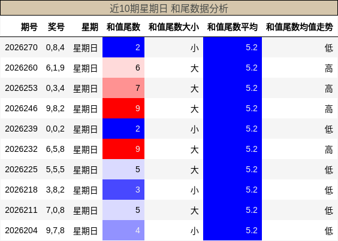Click 大 size value in row 2026260

194,68
